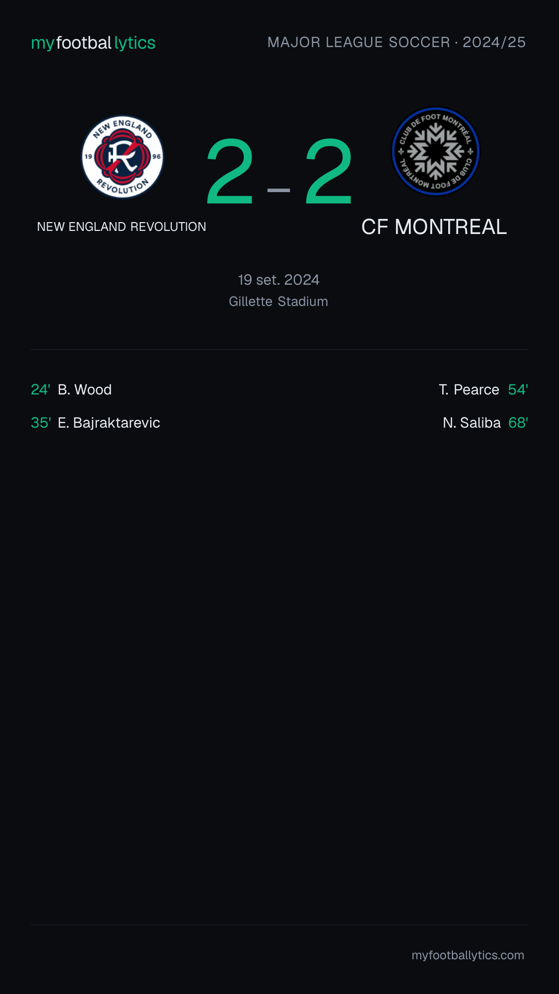Click the 24' goal minute marker
The height and width of the screenshot is (994, 559).
click(x=40, y=389)
